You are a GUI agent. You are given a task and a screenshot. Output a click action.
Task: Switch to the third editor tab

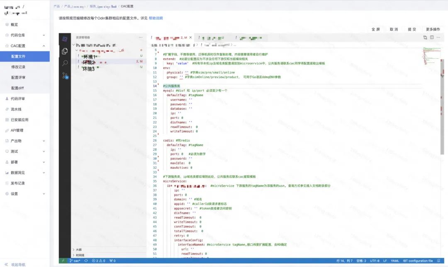249,38
